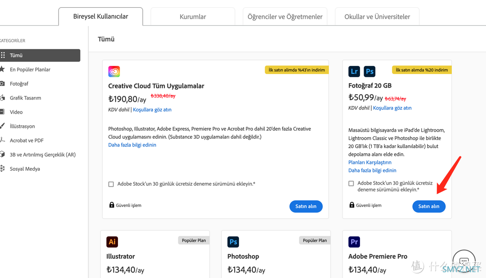Enable Adobe Stock trial for Creative Cloud Tüm Uygulamalar
This screenshot has width=486, height=278.
pos(111,184)
